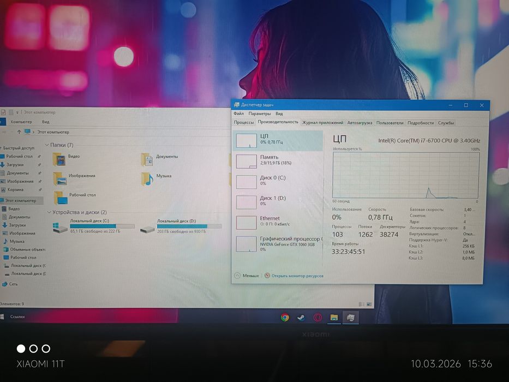The image size is (509, 382).
Task: Open the Документы folder icon
Action: click(x=147, y=159)
